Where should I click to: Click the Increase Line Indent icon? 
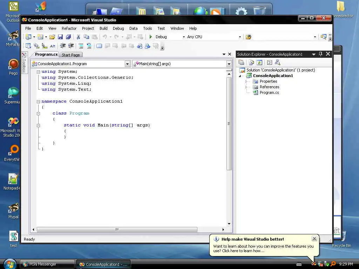[71, 46]
